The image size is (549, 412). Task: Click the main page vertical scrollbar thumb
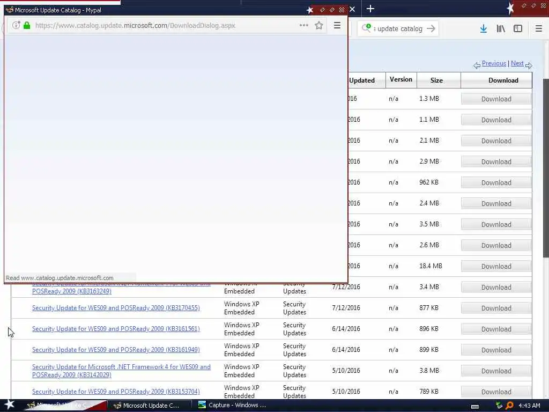[x=546, y=168]
